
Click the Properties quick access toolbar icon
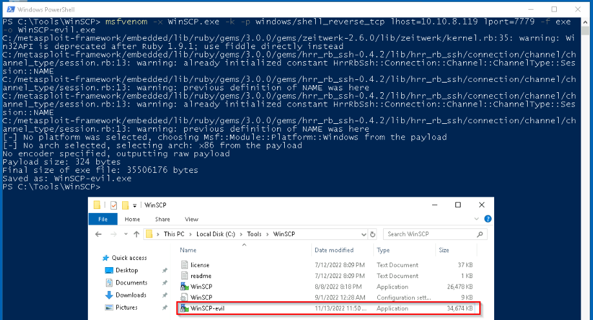tap(114, 205)
